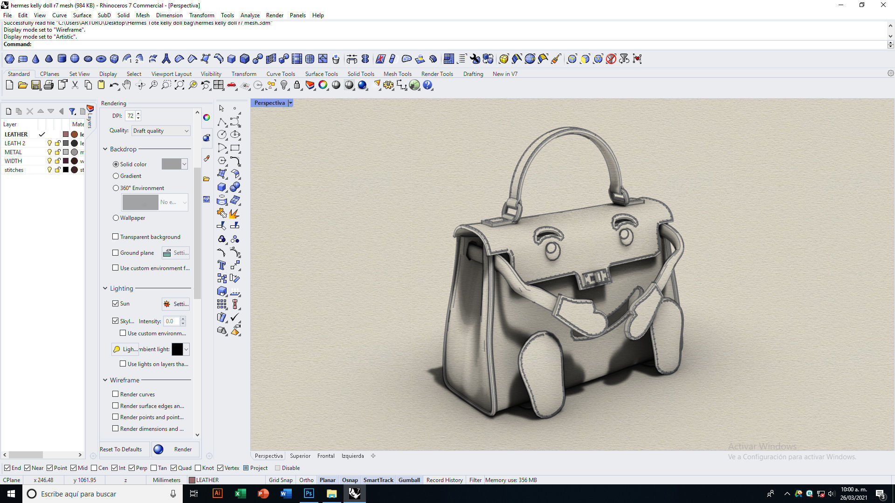Click the Lock padlock icon

point(297,85)
